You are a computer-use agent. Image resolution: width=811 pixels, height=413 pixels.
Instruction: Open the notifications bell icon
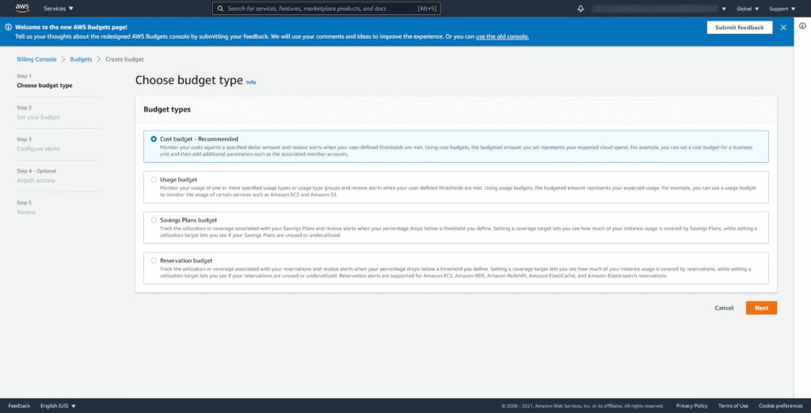(x=581, y=9)
